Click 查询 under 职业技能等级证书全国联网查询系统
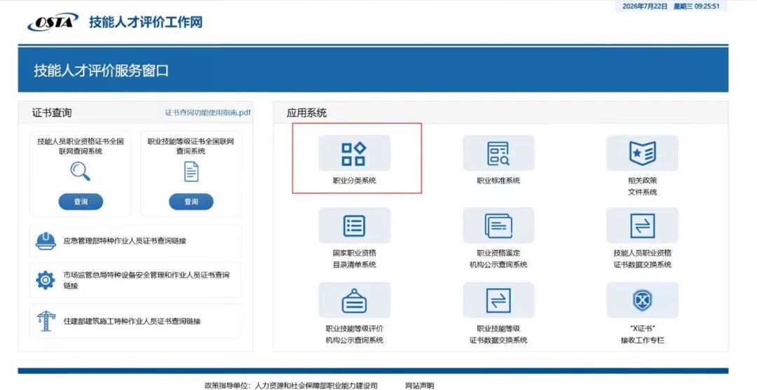 pyautogui.click(x=191, y=202)
